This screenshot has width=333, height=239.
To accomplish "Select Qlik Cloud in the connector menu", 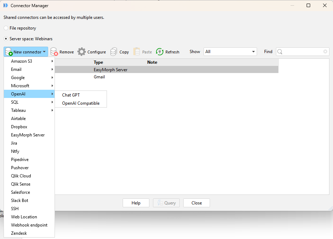I will [29, 176].
